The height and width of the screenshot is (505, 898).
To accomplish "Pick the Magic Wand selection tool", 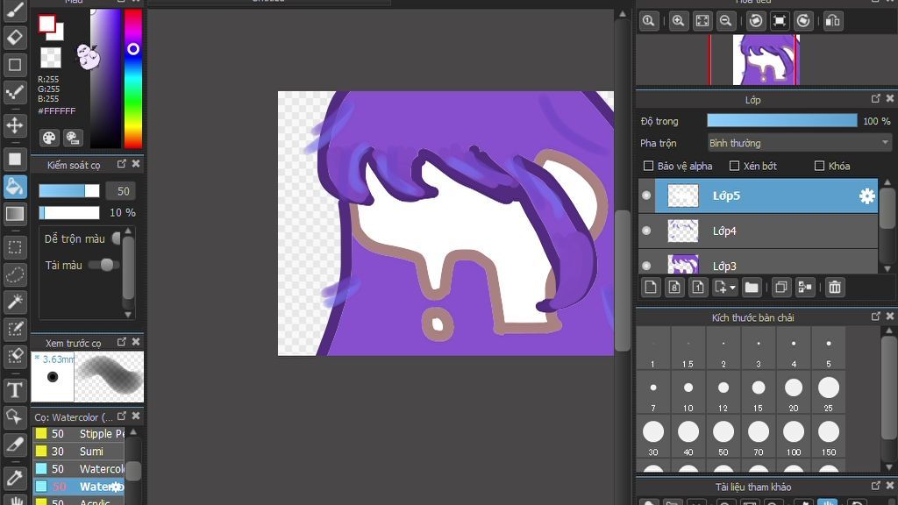I will click(15, 302).
